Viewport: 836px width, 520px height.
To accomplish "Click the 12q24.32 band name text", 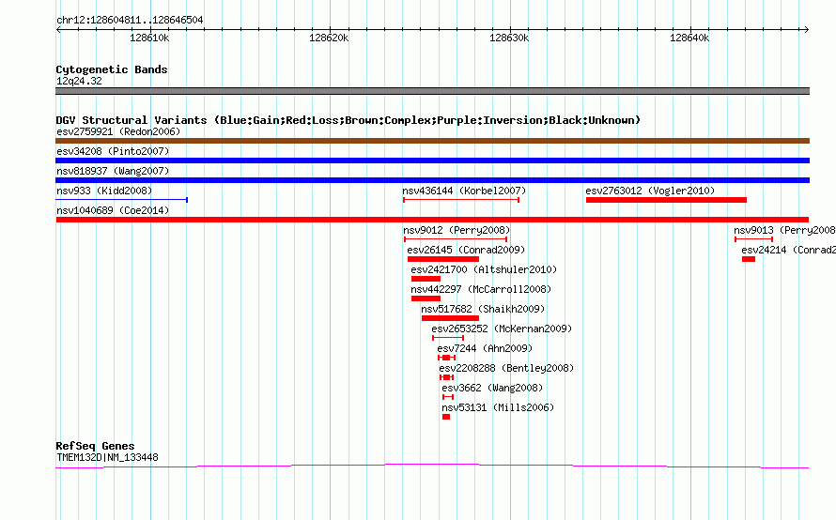I will 79,81.
